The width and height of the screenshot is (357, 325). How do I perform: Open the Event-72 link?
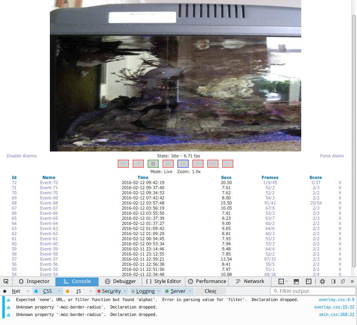click(49, 183)
